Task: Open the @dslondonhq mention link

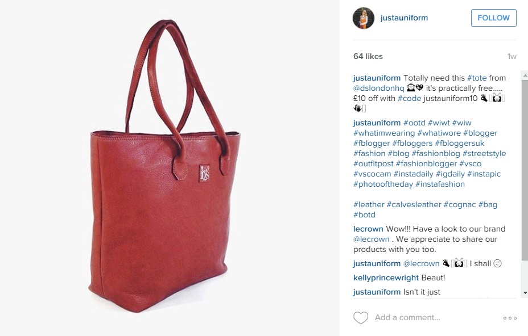Action: tap(378, 89)
